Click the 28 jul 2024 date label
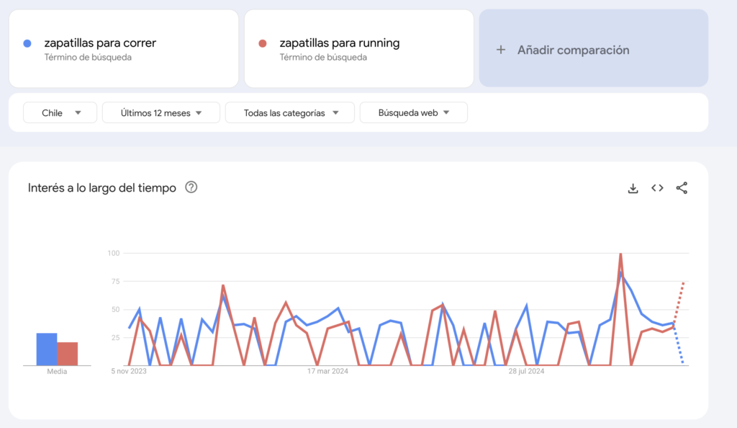Image resolution: width=737 pixels, height=428 pixels. (526, 372)
